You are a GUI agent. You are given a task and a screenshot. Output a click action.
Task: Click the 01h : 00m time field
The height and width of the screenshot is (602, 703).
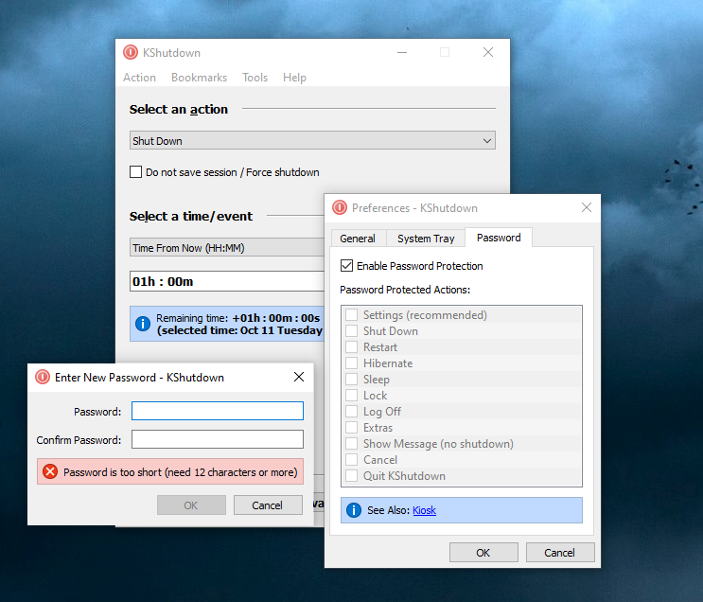coord(227,281)
